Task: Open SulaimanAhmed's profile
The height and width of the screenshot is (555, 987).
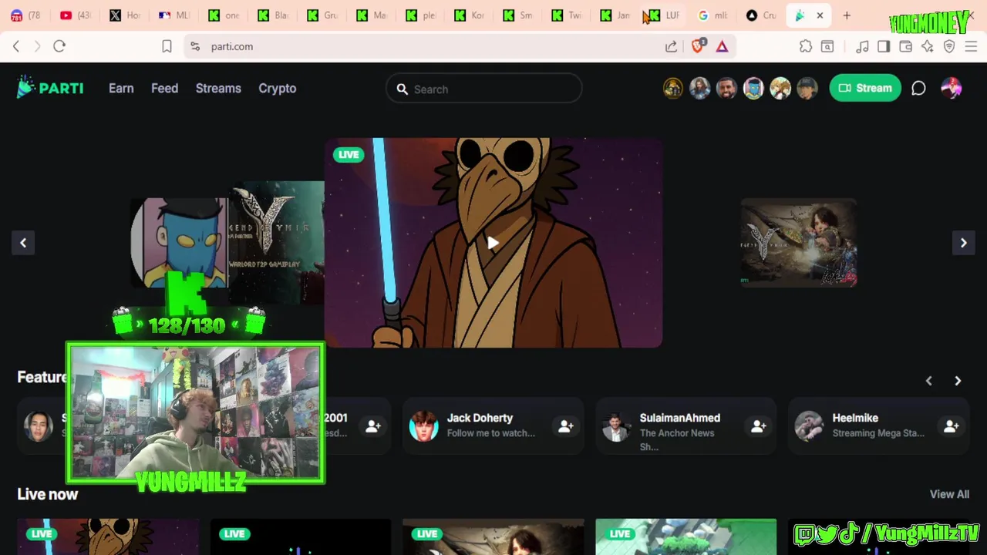Action: coord(679,418)
